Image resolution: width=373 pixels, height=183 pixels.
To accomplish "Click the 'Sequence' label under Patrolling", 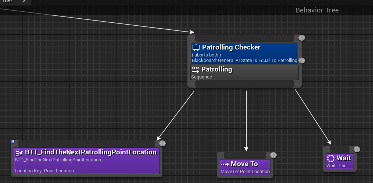I will point(201,77).
